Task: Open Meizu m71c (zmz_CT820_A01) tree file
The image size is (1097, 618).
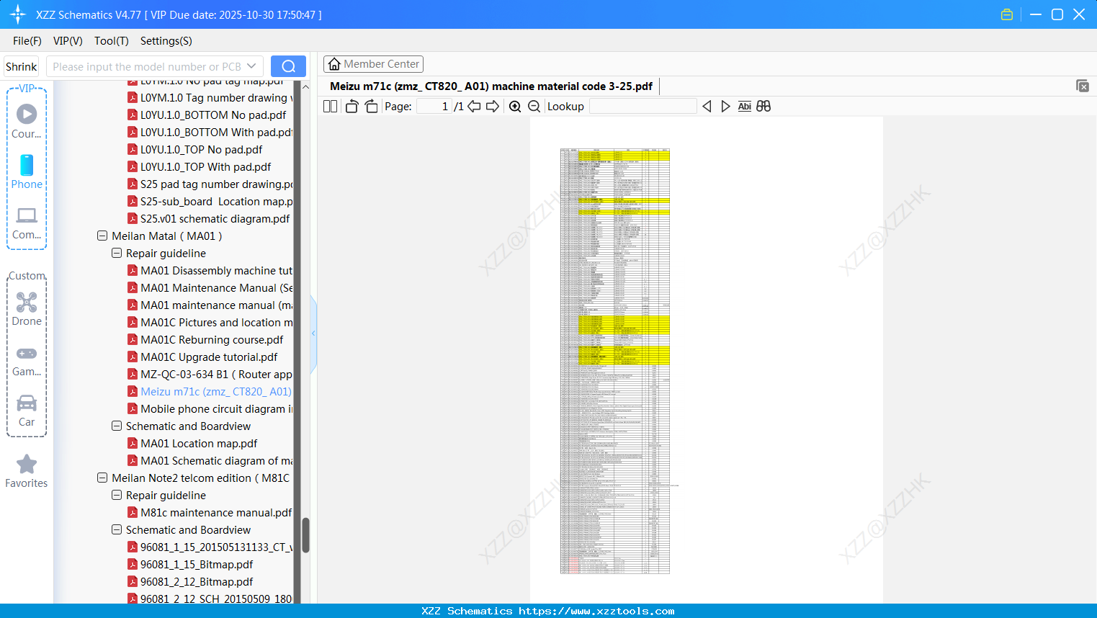Action: (x=210, y=392)
